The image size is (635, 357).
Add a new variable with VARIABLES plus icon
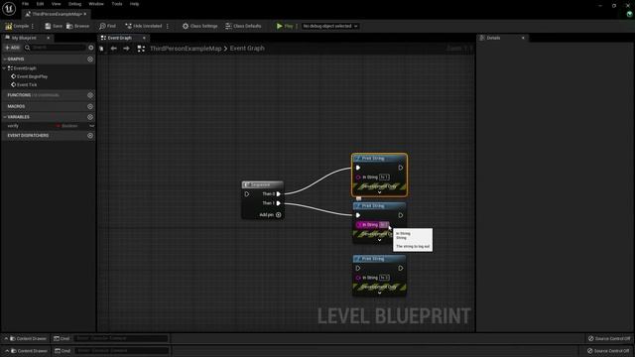(x=90, y=117)
